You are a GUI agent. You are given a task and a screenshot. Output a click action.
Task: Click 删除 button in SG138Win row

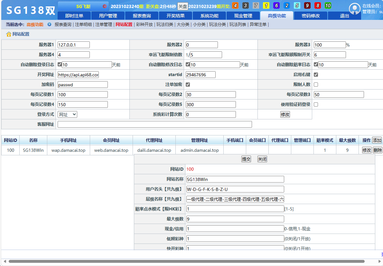[x=378, y=150]
